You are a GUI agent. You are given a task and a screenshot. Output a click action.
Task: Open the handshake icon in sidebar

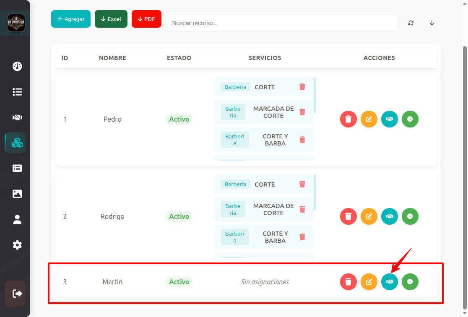tap(17, 117)
